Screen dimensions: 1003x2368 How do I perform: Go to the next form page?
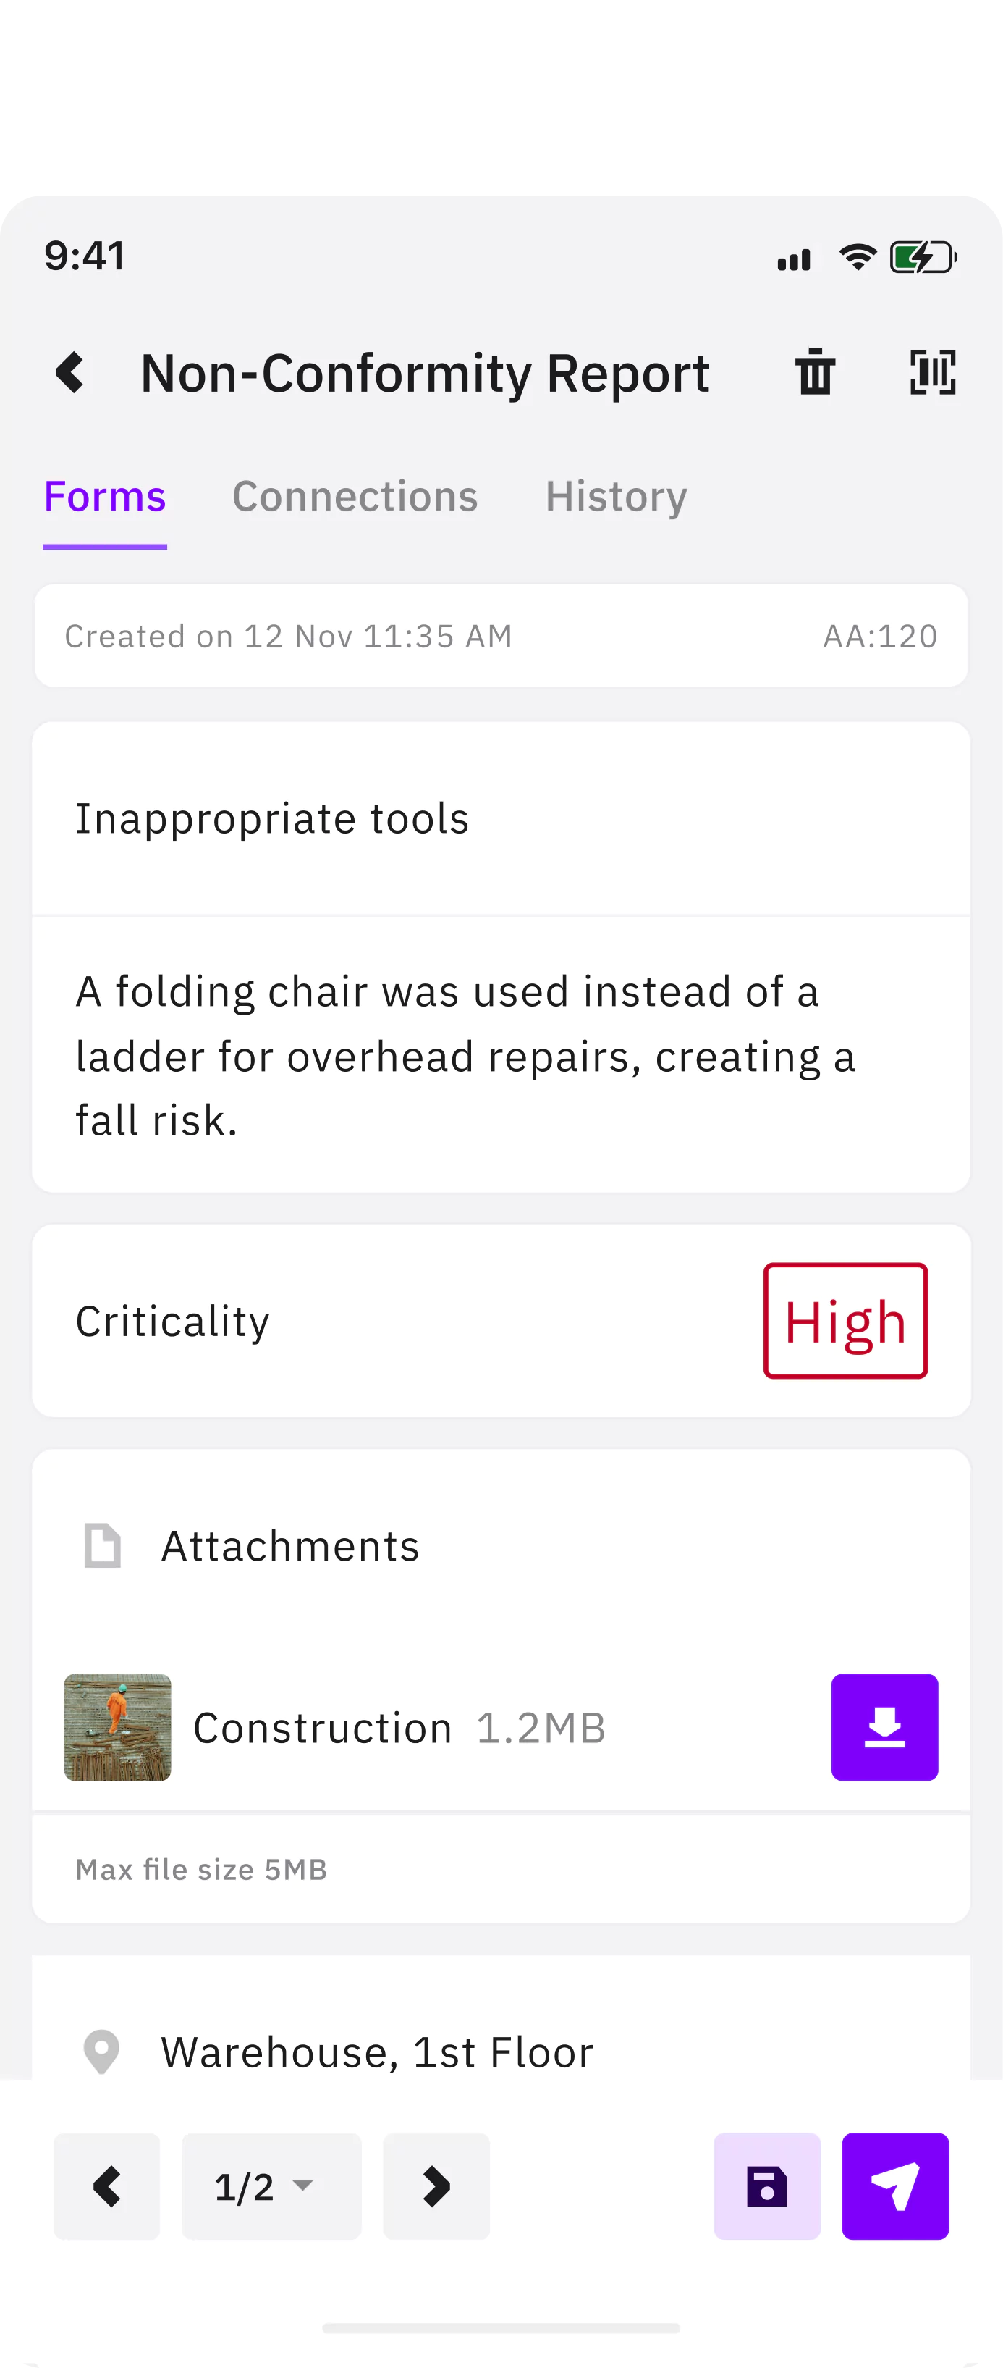click(436, 2186)
